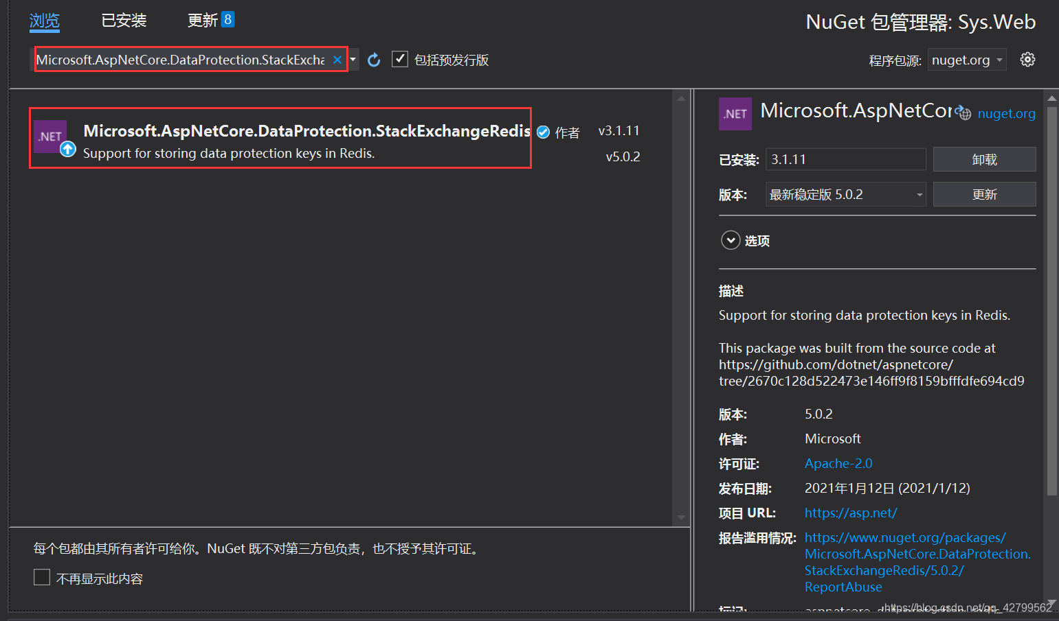
Task: Switch to the Installed tab
Action: [124, 21]
